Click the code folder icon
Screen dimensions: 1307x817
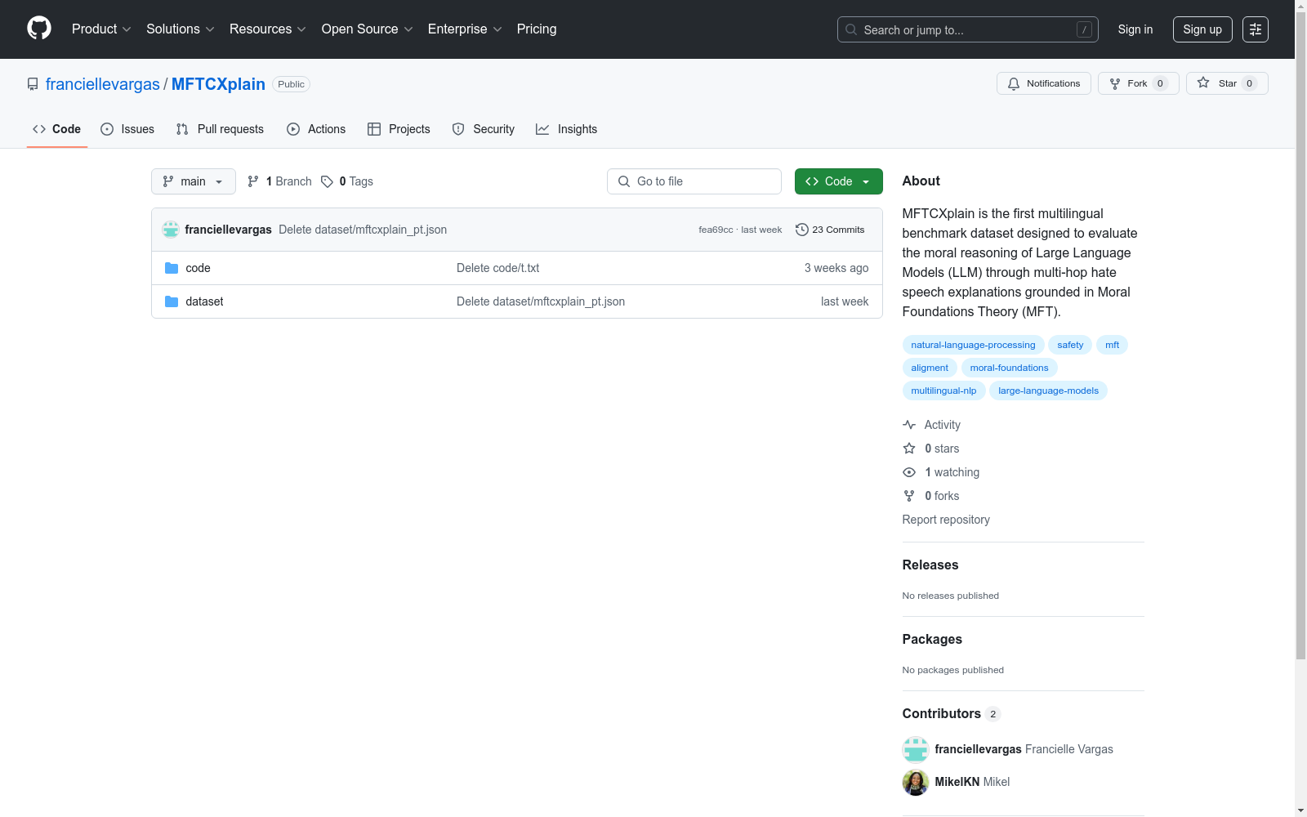click(172, 268)
